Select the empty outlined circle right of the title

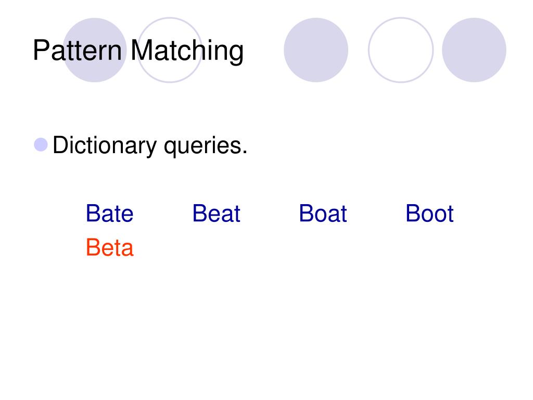(401, 49)
